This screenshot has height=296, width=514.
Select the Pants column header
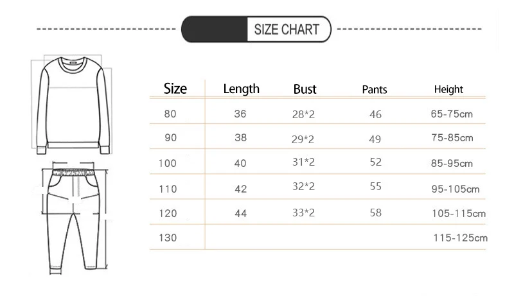coord(375,90)
